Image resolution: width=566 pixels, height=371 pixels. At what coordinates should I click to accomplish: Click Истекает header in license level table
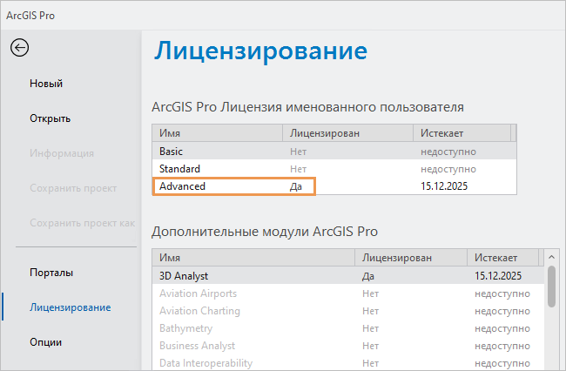click(x=462, y=133)
